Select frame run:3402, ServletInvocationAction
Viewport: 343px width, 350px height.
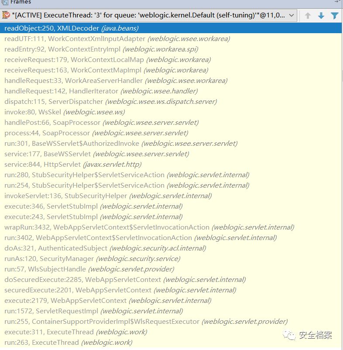171,238
